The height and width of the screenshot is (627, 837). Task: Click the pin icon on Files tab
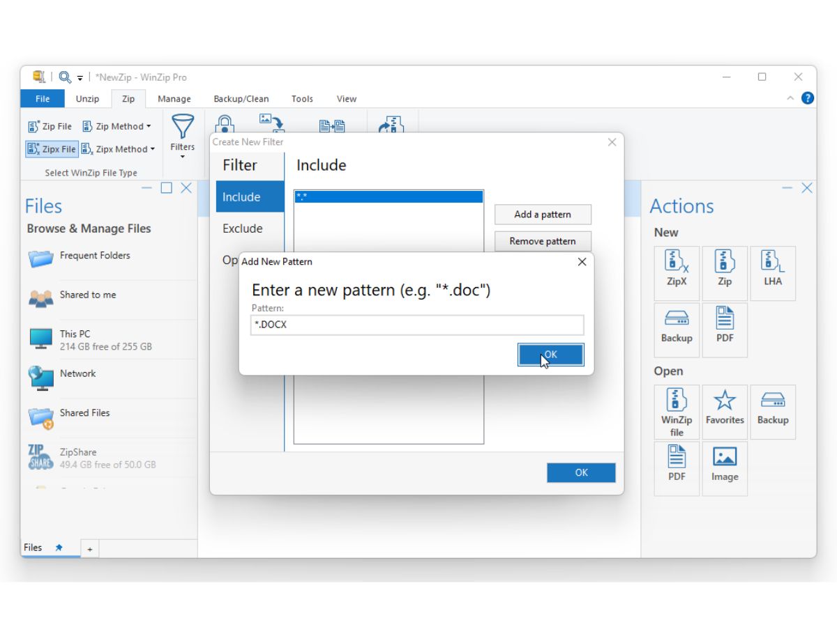click(59, 548)
